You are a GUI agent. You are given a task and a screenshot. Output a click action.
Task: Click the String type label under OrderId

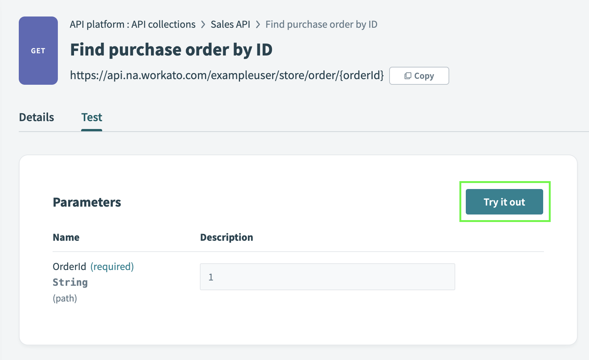70,282
